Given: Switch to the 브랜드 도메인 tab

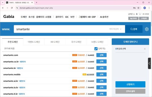Looking at the screenshot, I should (x=97, y=42).
